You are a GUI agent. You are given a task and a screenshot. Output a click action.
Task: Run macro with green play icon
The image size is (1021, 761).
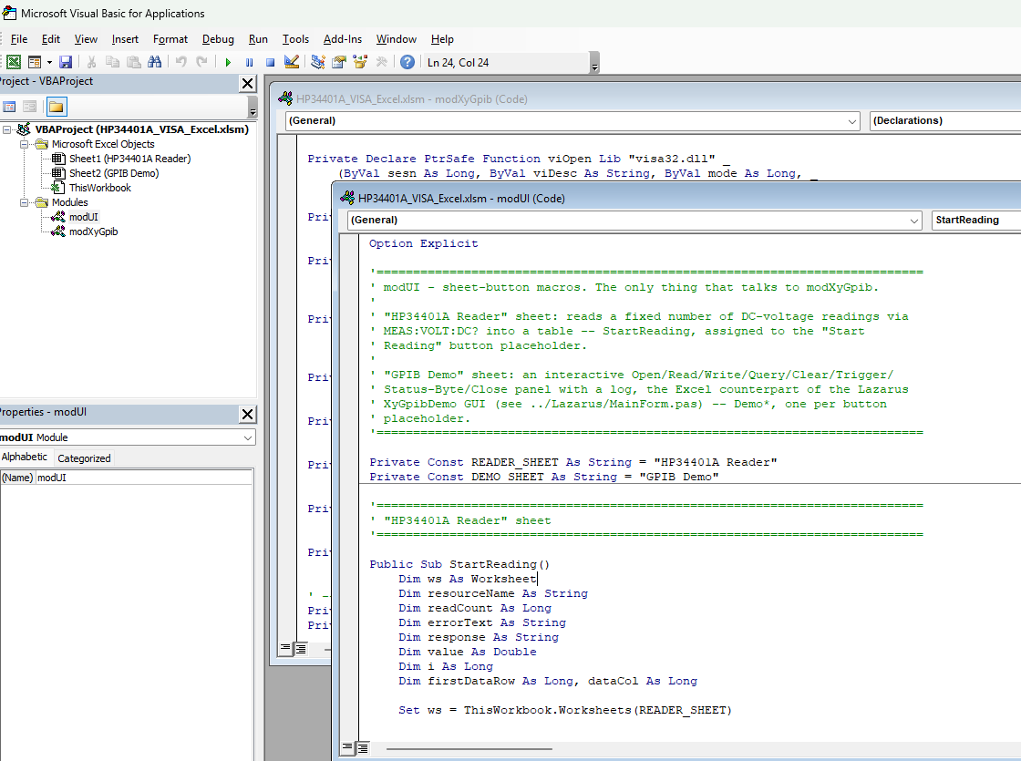pyautogui.click(x=228, y=62)
